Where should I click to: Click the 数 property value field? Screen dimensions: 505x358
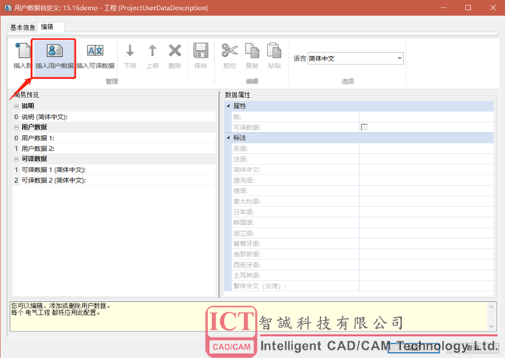pos(425,117)
